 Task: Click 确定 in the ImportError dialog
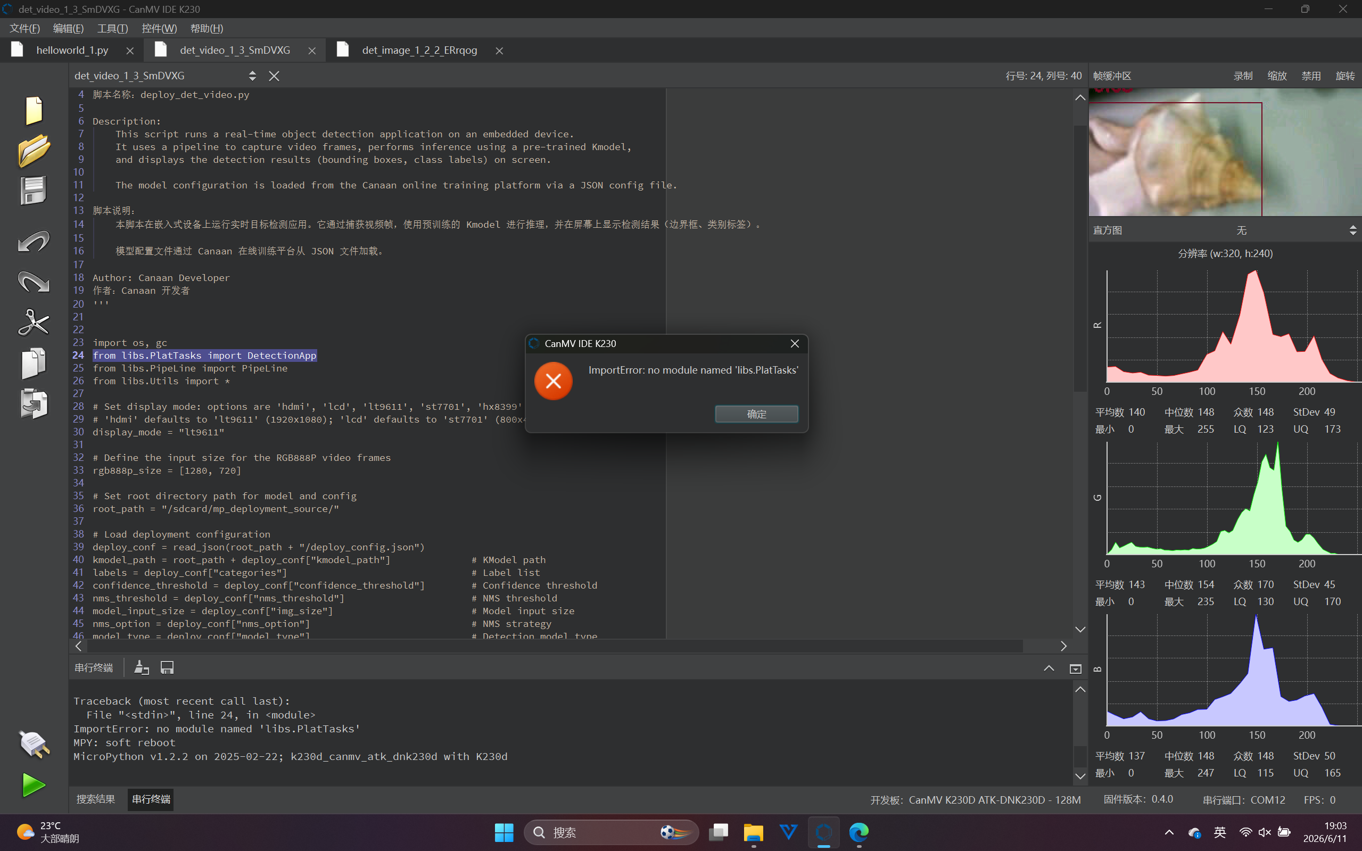756,414
